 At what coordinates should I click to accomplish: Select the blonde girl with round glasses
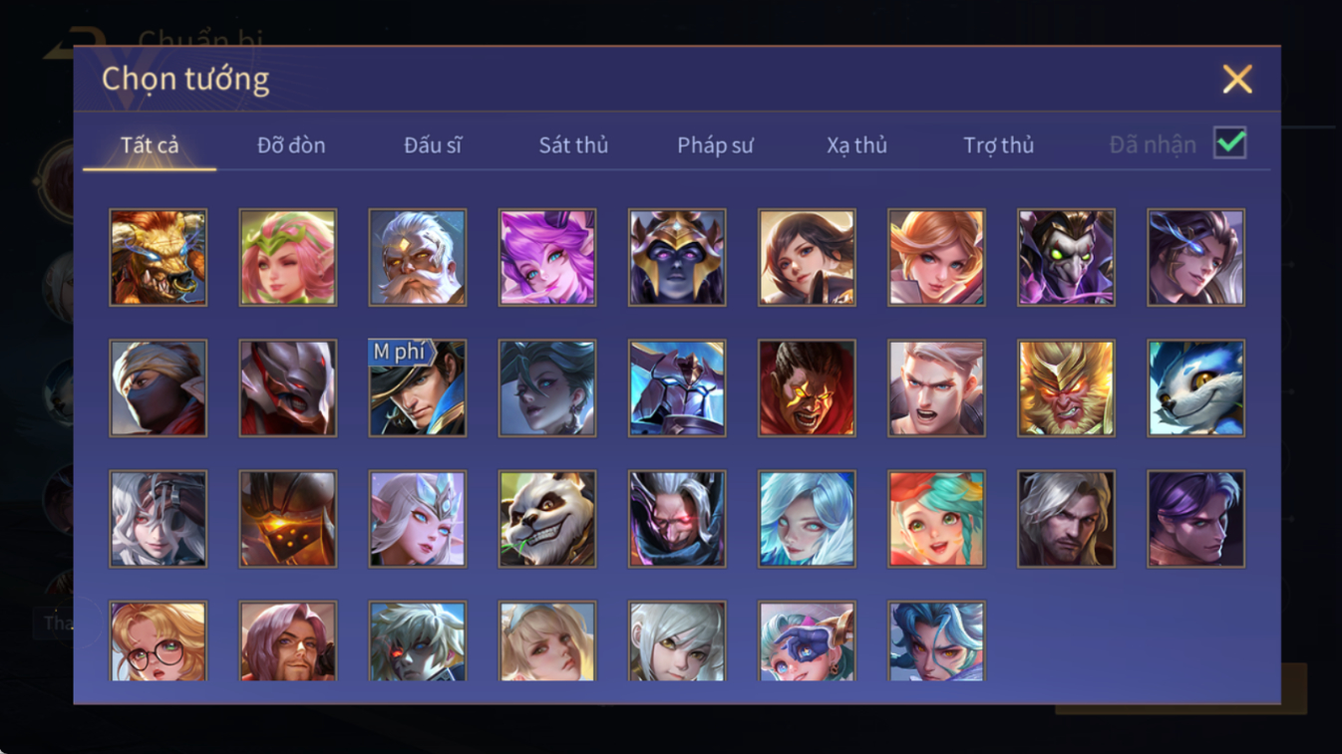(159, 641)
